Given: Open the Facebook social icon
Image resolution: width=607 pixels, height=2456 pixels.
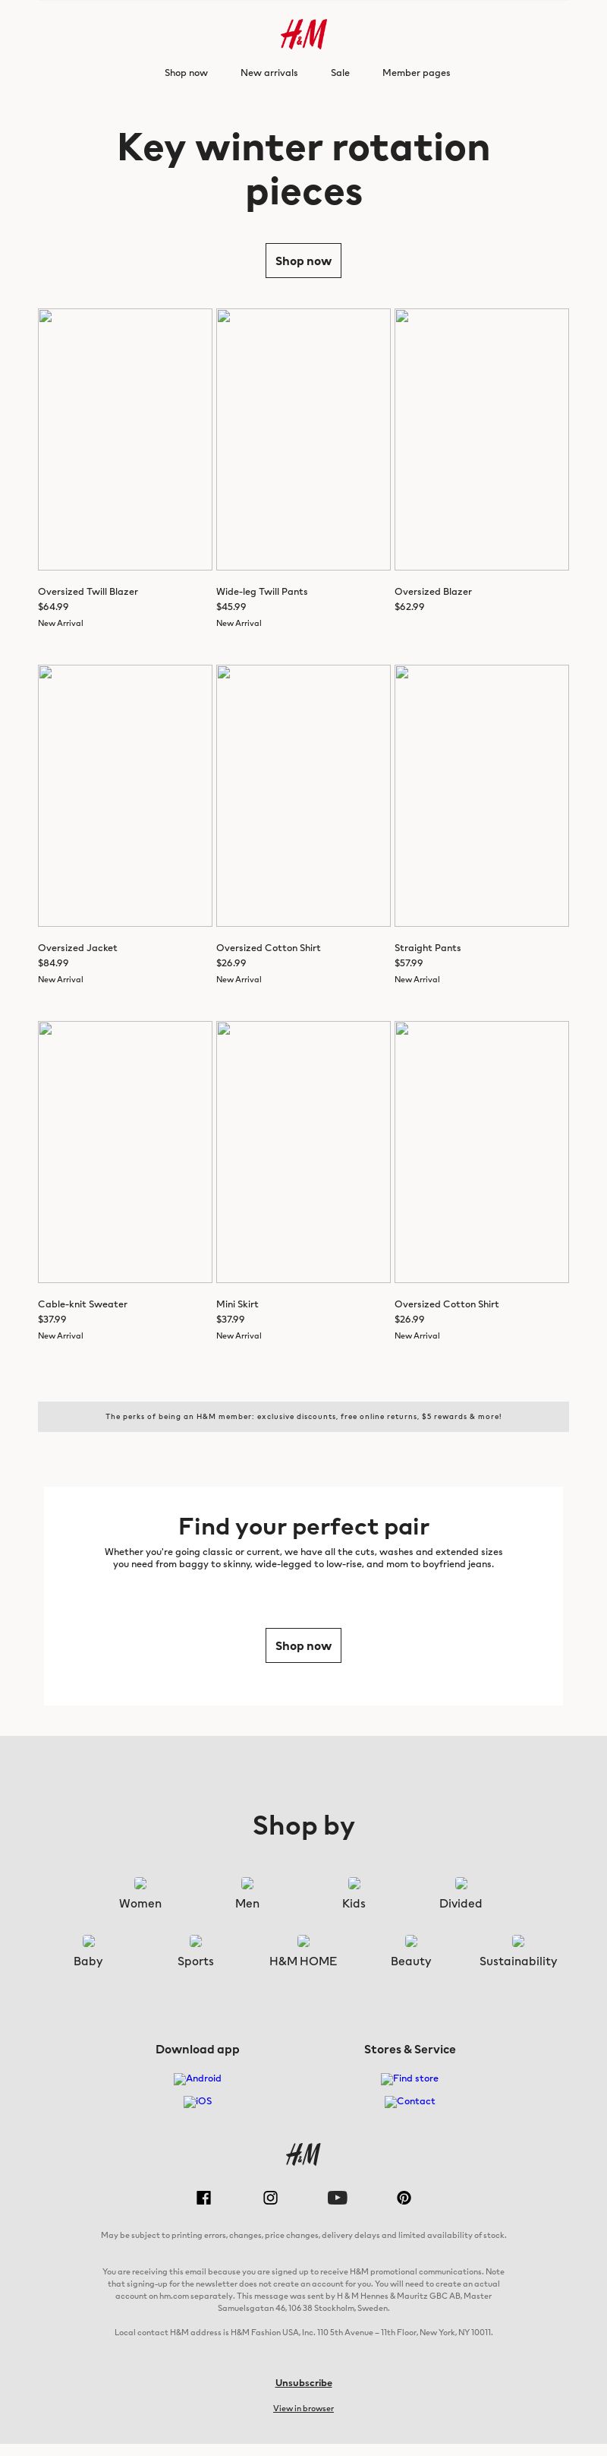Looking at the screenshot, I should coord(203,2198).
